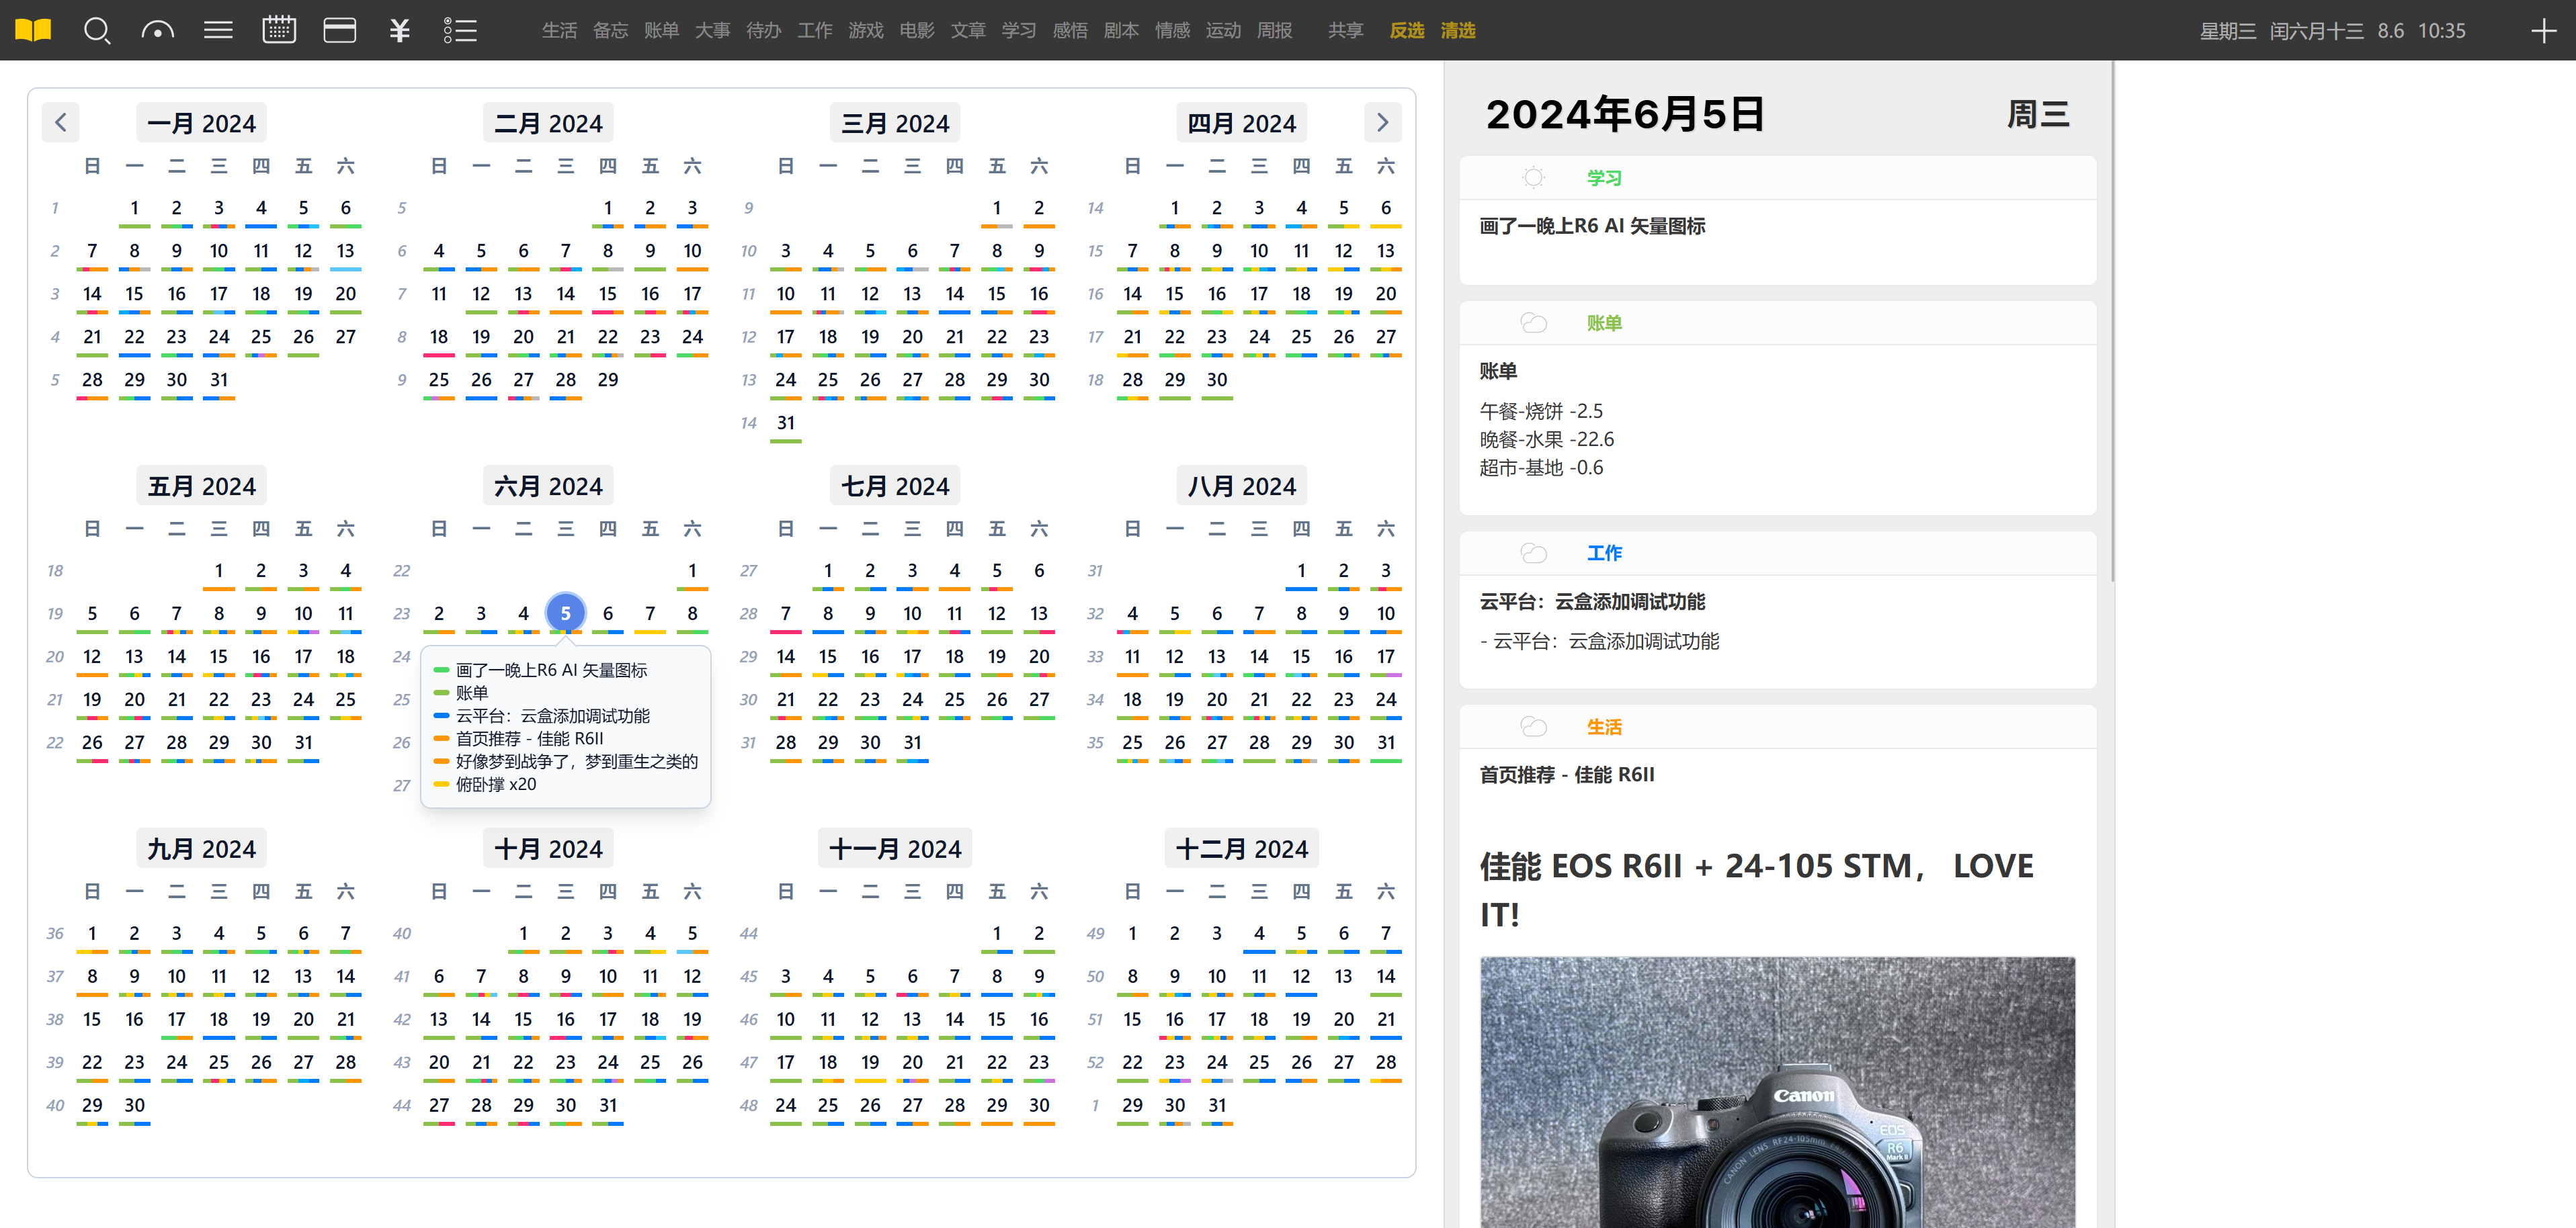
Task: Filter by 文章 category
Action: pyautogui.click(x=967, y=30)
